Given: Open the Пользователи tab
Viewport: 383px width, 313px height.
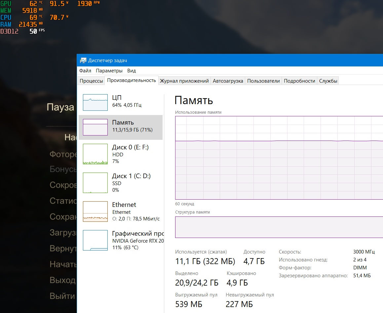Looking at the screenshot, I should coord(263,81).
